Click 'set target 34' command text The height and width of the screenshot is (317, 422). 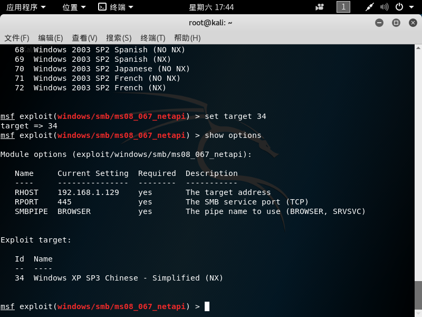click(x=235, y=116)
